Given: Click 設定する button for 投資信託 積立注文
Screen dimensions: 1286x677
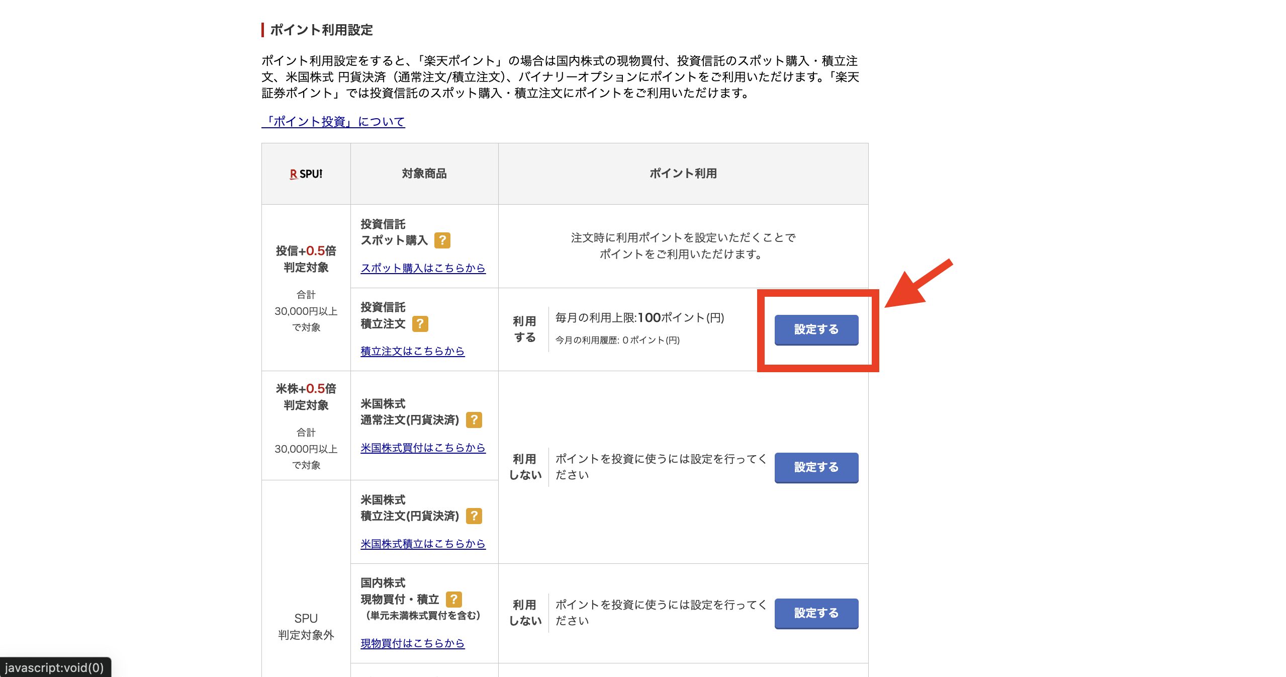Looking at the screenshot, I should pyautogui.click(x=816, y=329).
